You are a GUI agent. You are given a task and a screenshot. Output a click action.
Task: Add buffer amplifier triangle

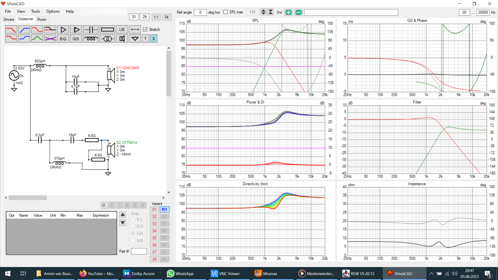pos(63,30)
